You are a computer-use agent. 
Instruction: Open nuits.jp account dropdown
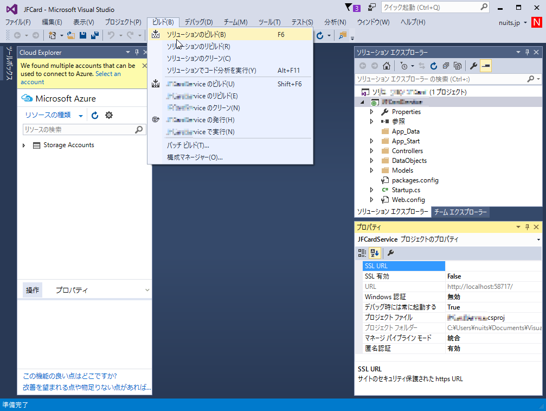(x=525, y=23)
